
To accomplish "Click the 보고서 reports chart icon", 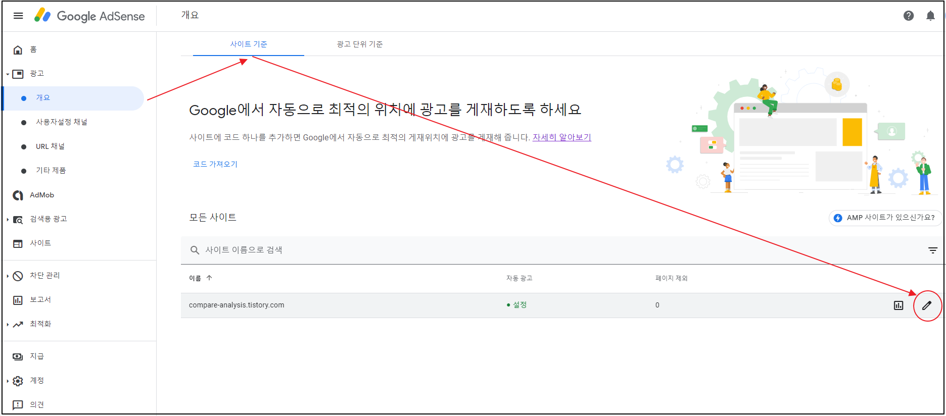I will pos(18,300).
